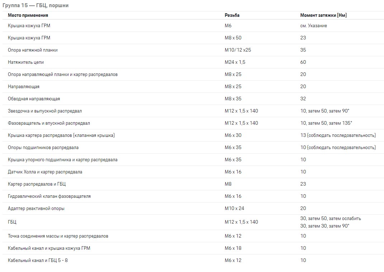Click "Точка соединения массы и картер распредвалов"
This screenshot has width=384, height=272.
click(x=58, y=236)
